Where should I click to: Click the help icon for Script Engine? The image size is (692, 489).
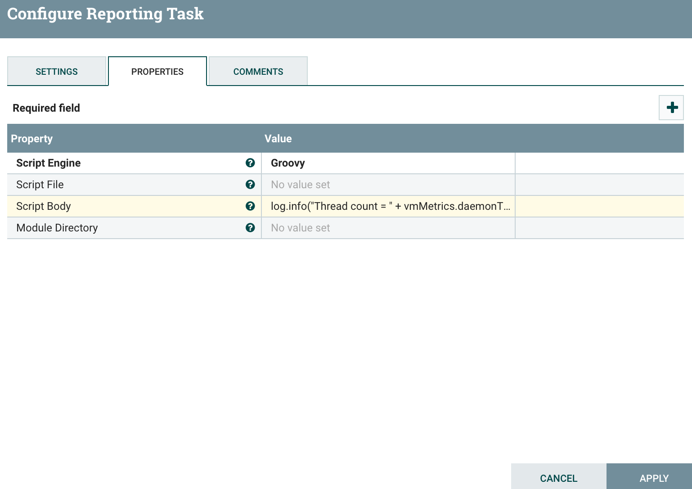pos(250,163)
